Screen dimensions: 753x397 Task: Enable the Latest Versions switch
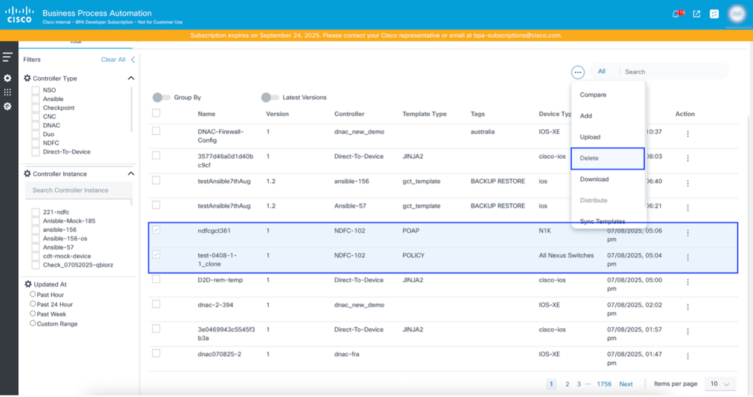tap(270, 98)
